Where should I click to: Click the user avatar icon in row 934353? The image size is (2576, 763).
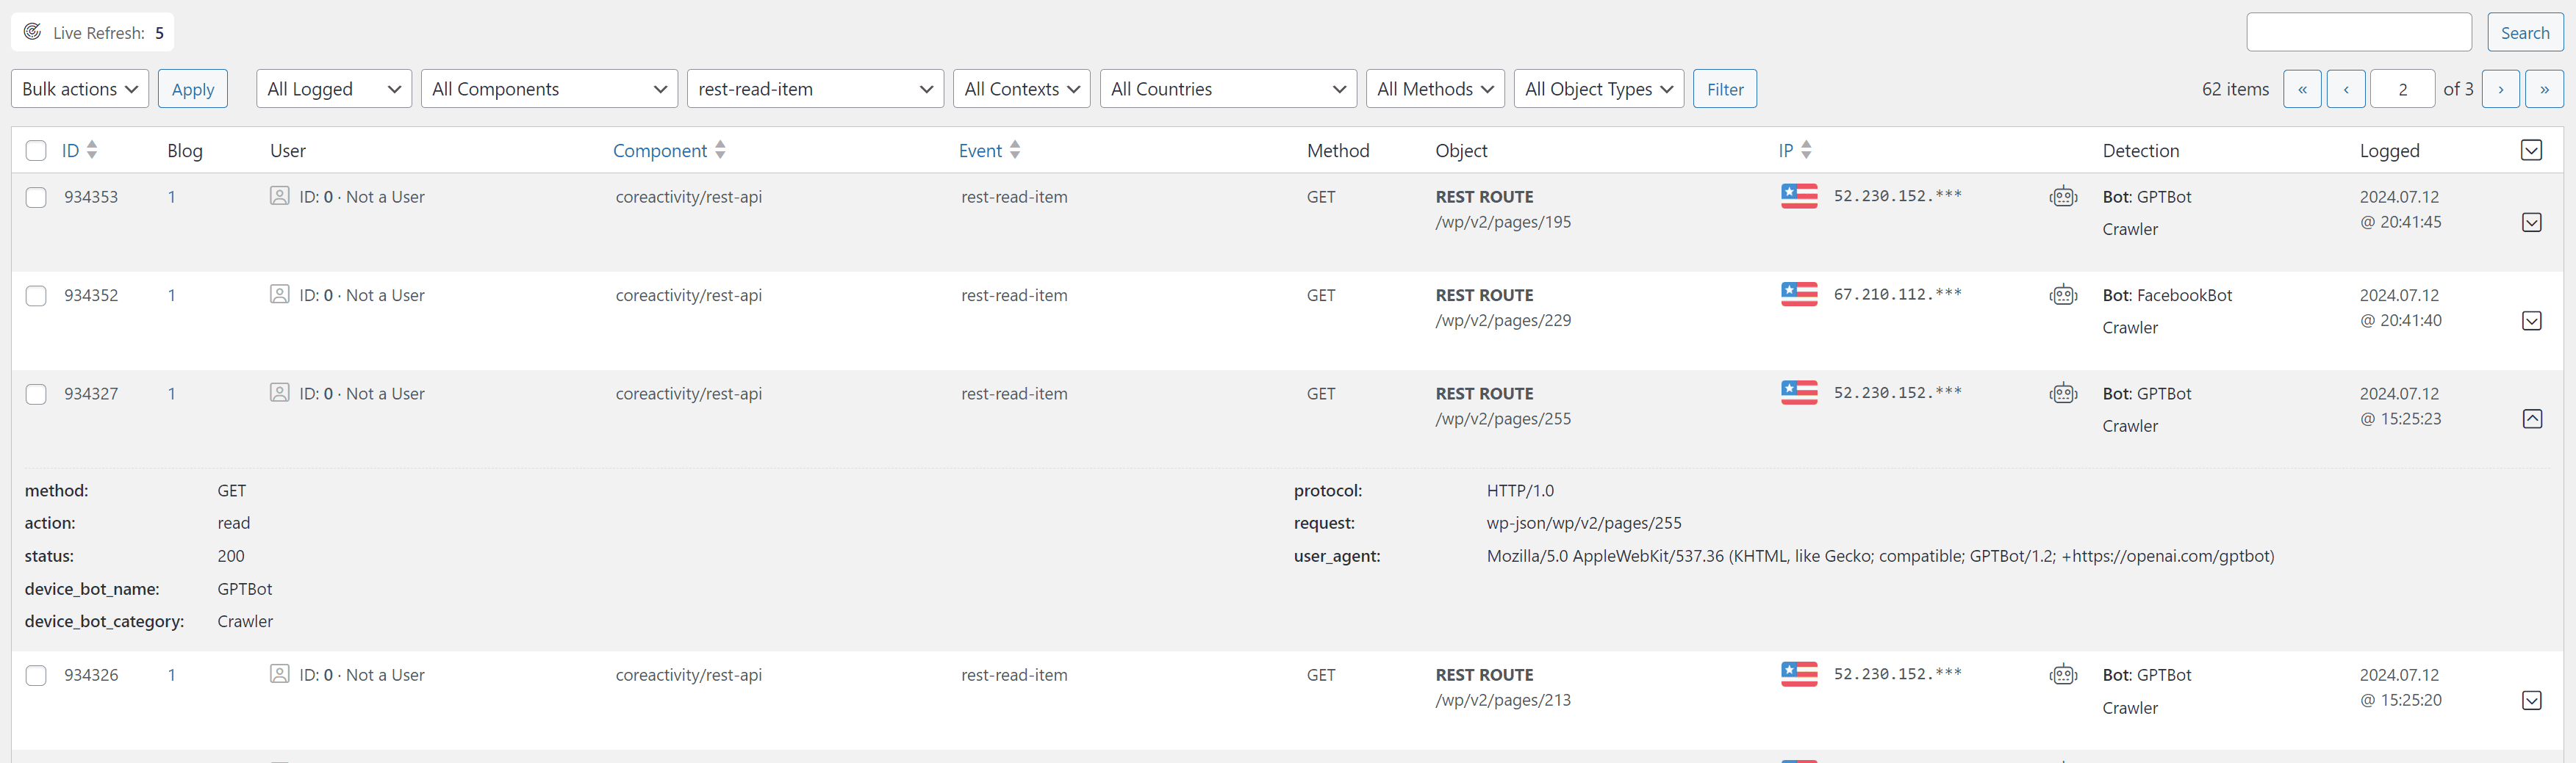280,196
